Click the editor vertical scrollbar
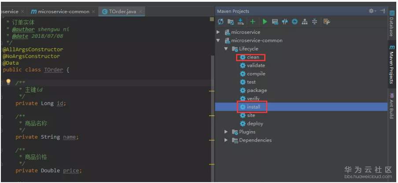Image resolution: width=398 pixels, height=183 pixels. [213, 118]
